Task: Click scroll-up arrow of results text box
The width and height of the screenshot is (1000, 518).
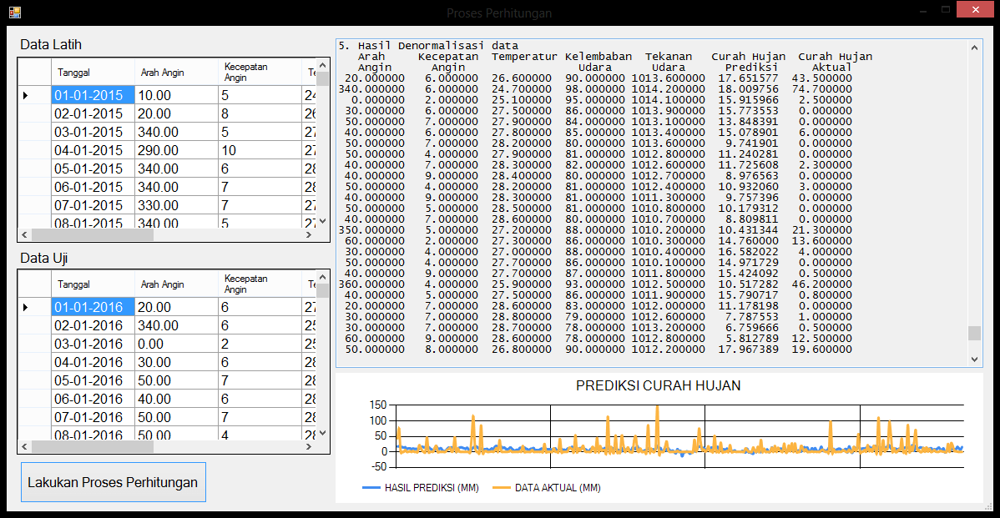Action: click(974, 47)
